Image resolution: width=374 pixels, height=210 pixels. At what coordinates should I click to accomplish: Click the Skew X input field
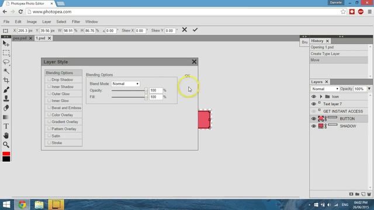point(140,31)
